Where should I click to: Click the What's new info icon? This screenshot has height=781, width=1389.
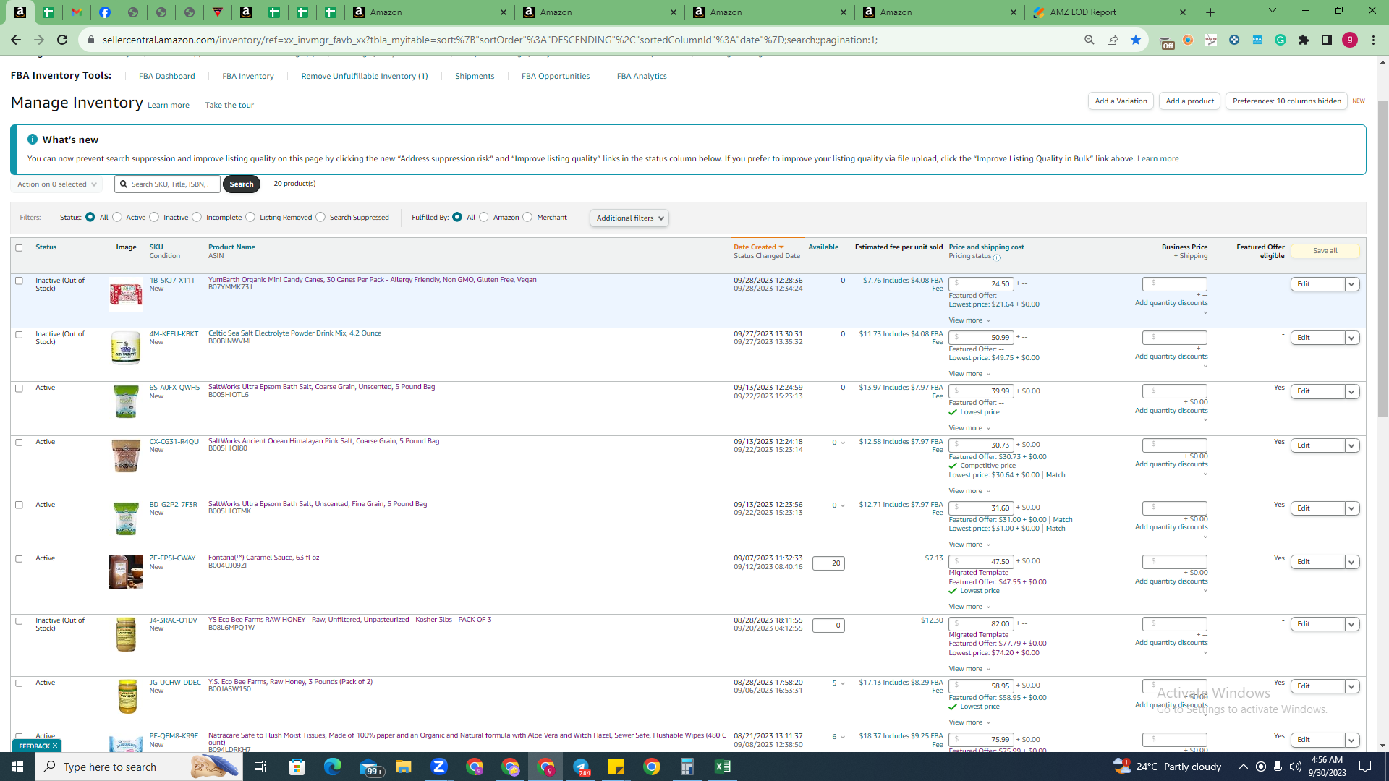(x=33, y=140)
